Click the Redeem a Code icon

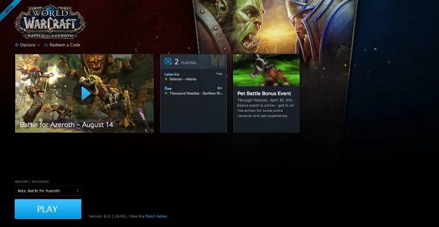point(45,45)
